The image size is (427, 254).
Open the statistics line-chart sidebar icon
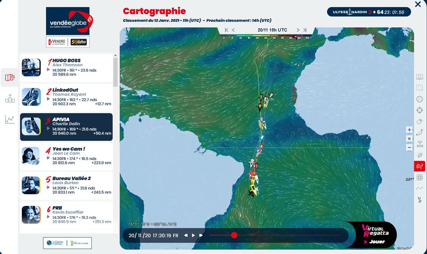(x=10, y=119)
